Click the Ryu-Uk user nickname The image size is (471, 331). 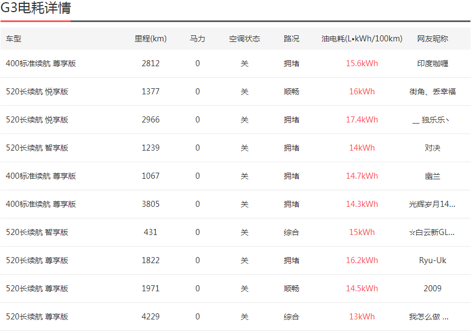tap(432, 260)
